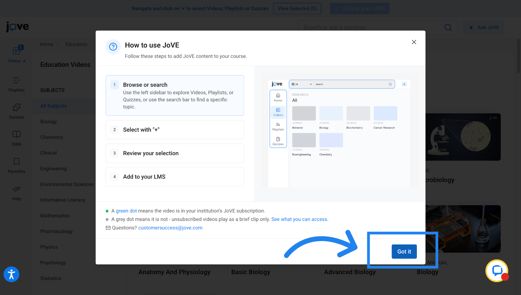Click the JoVE logo
Image resolution: width=521 pixels, height=295 pixels.
pyautogui.click(x=17, y=27)
